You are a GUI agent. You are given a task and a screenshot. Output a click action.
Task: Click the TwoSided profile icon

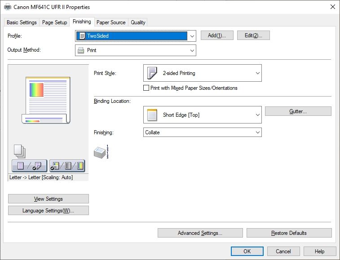tap(82, 36)
